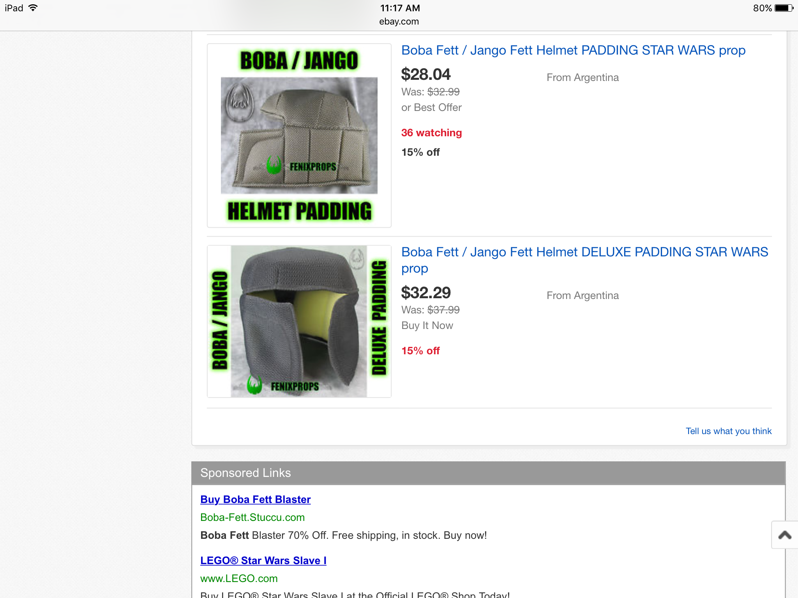
Task: Tap the Boba-Fett.Stuccu.com green URL
Action: click(252, 517)
